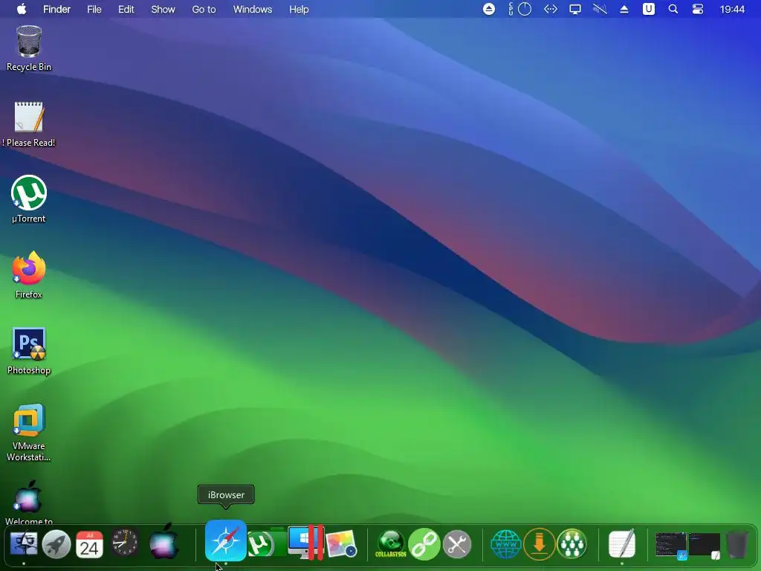Open the CPU meter in menu bar

pos(519,9)
